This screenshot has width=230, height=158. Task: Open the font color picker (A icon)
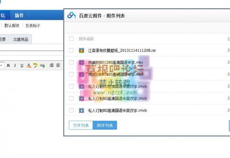(x=29, y=66)
